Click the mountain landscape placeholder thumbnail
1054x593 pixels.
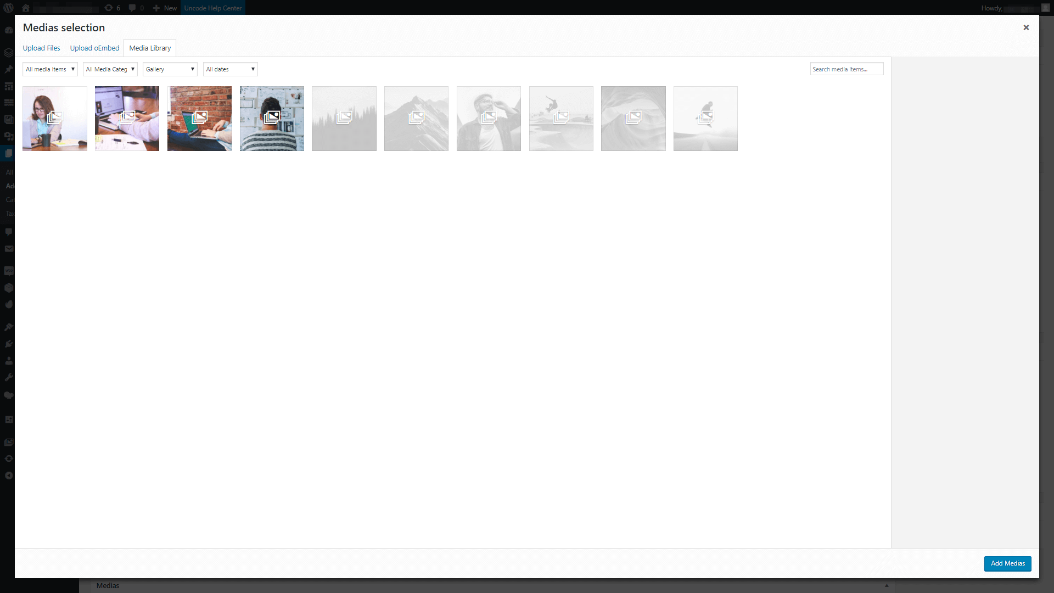pos(416,118)
